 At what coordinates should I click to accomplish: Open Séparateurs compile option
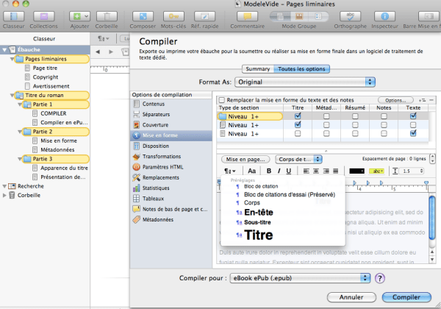pyautogui.click(x=171, y=114)
